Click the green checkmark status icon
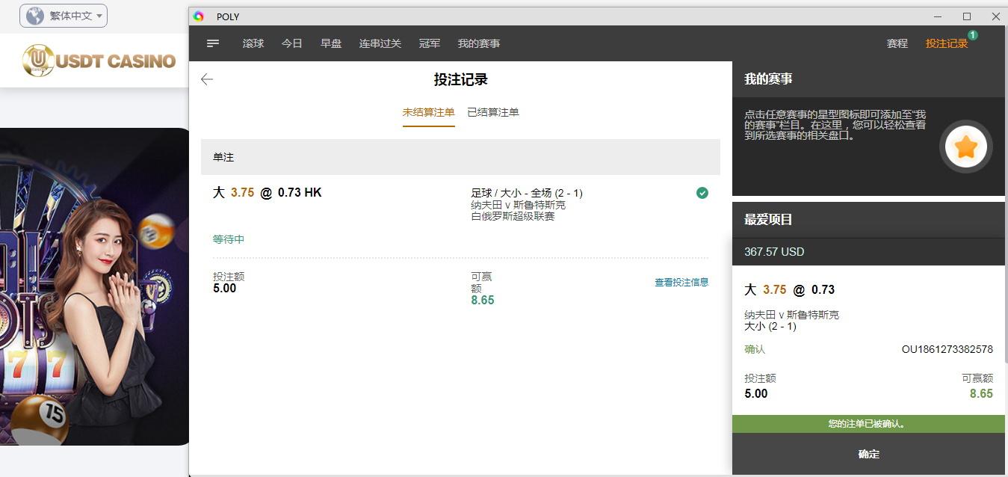Screen dimensions: 1008x477 coord(702,193)
